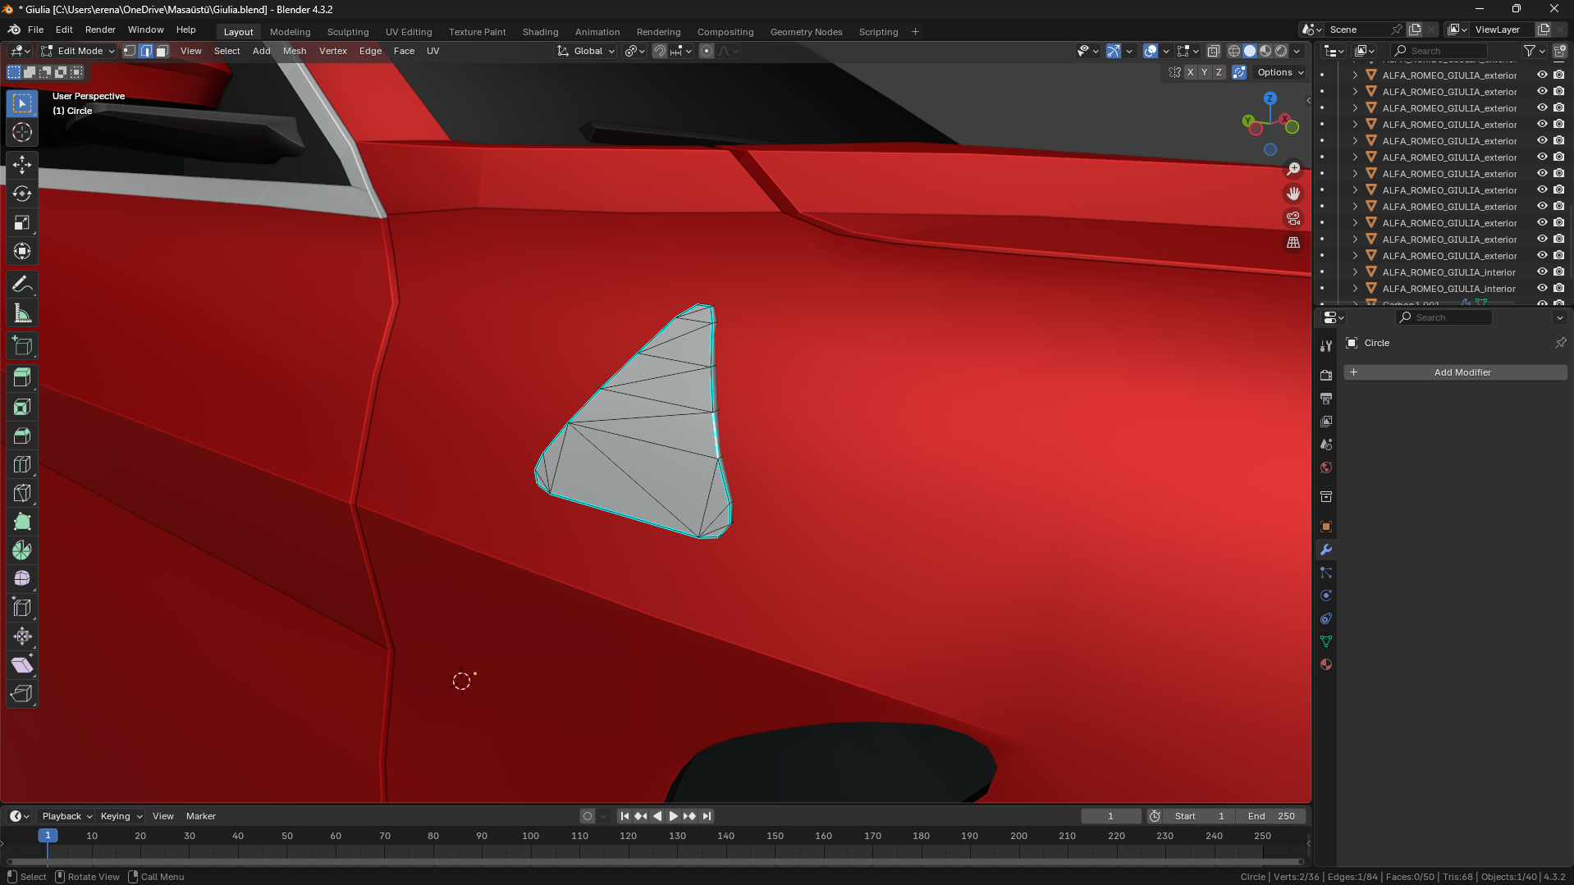Enable face select mode

click(x=162, y=51)
